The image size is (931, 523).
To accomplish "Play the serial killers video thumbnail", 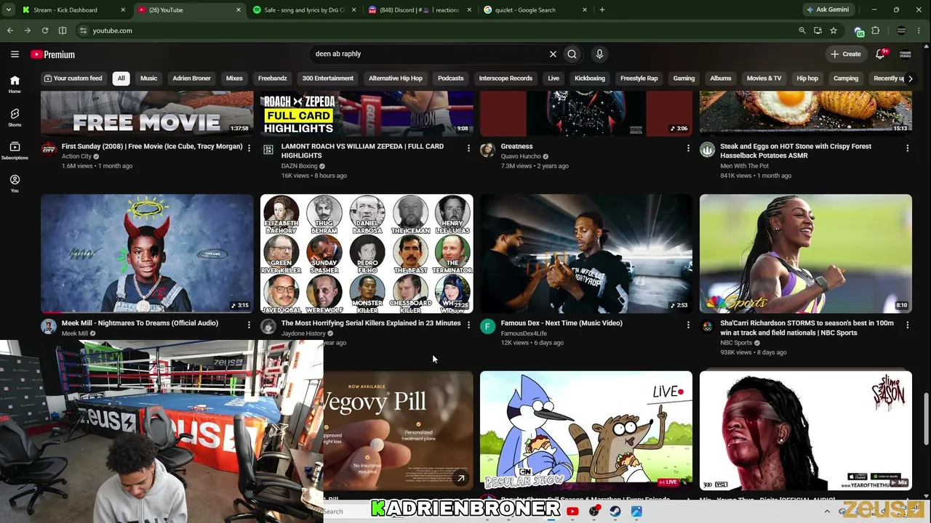I will coord(367,254).
